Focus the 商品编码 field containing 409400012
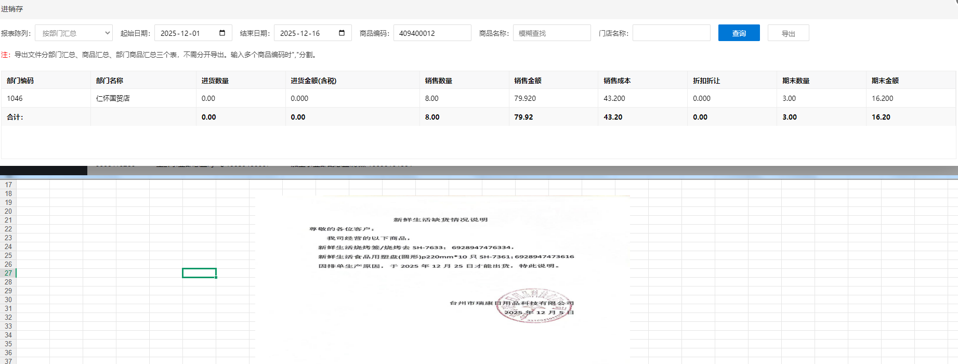Image resolution: width=958 pixels, height=364 pixels. (x=432, y=33)
